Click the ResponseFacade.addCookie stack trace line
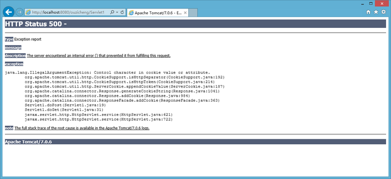This screenshot has width=391, height=179. 122,101
